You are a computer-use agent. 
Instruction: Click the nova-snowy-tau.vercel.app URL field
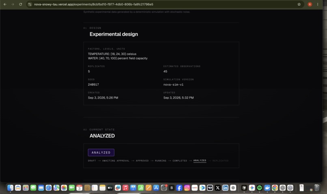[94, 4]
